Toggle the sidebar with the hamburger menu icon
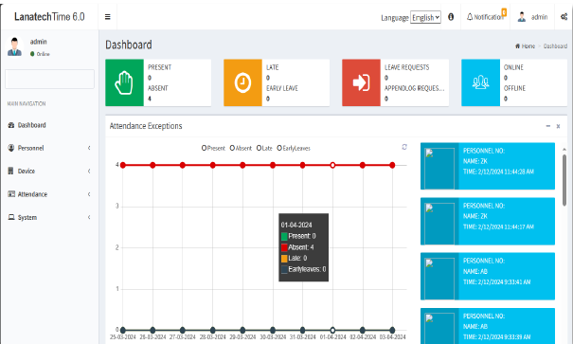The width and height of the screenshot is (573, 344). [x=107, y=17]
